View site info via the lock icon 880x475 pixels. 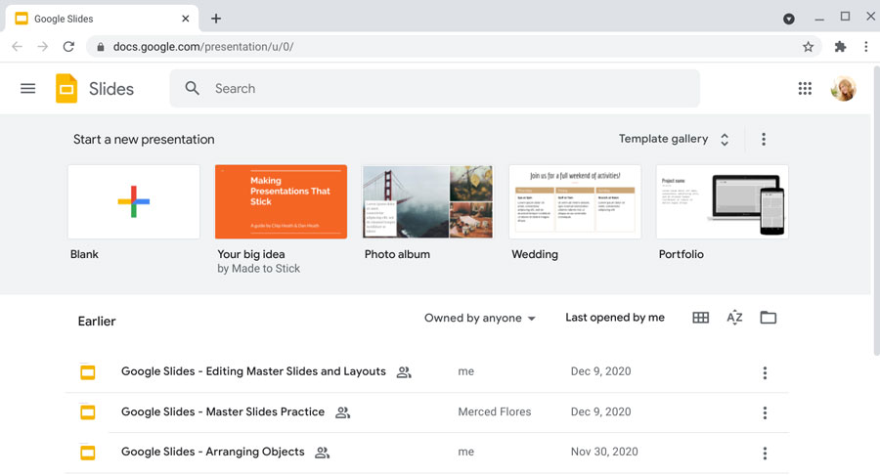click(x=101, y=47)
